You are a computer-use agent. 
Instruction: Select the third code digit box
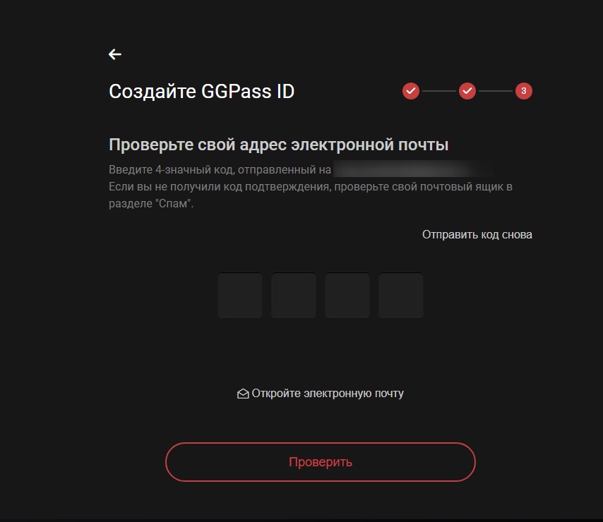pyautogui.click(x=347, y=296)
